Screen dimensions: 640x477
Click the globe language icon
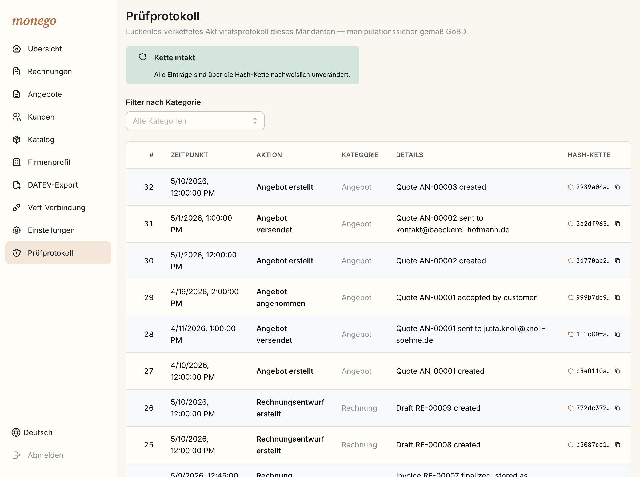click(16, 432)
